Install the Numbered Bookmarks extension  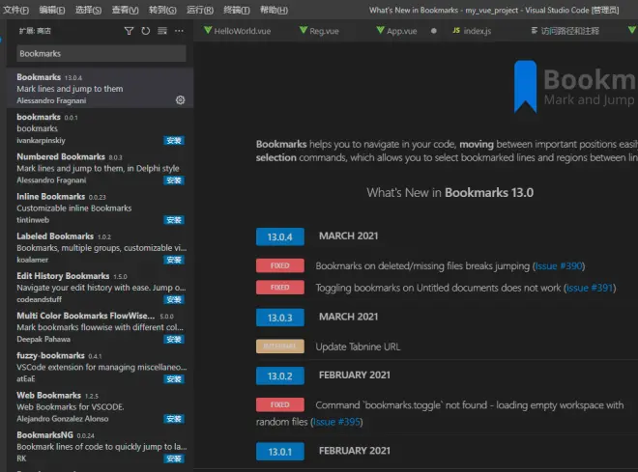pos(174,180)
